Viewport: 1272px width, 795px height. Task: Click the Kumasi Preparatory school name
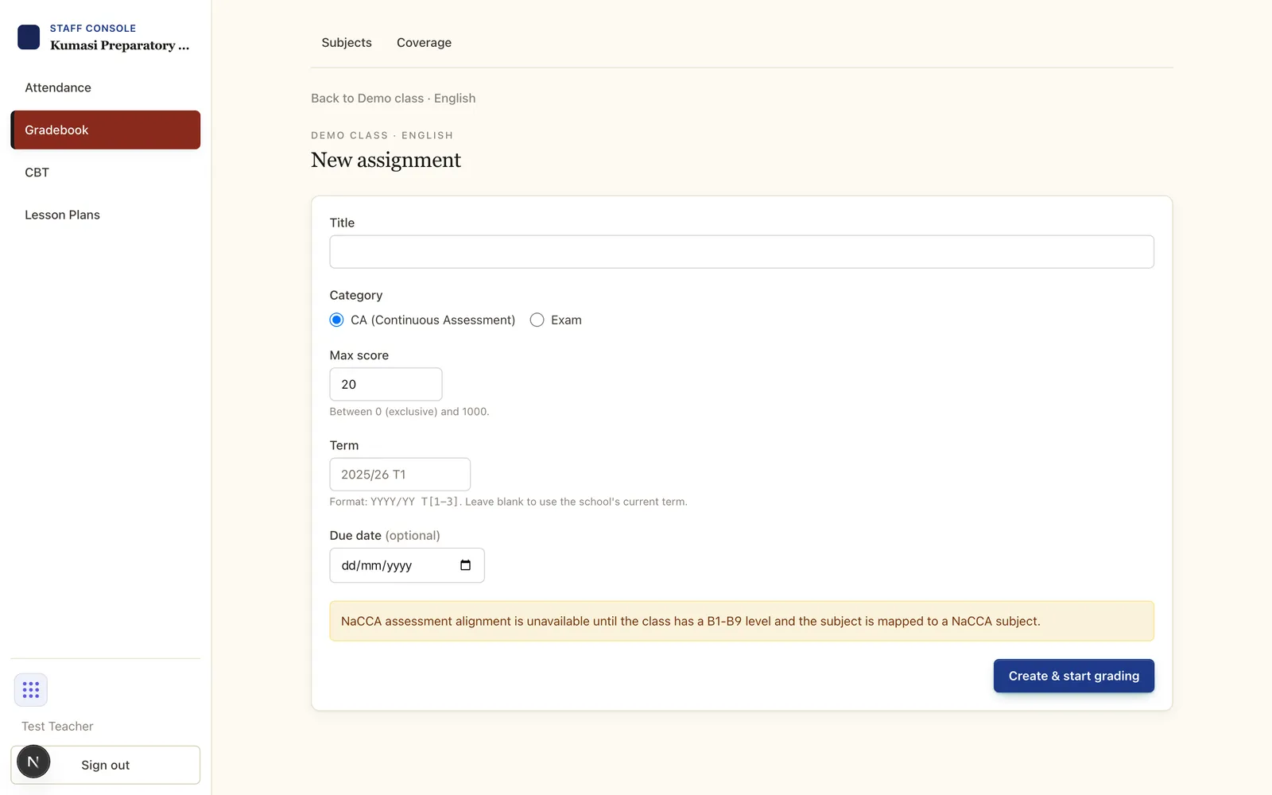[120, 45]
